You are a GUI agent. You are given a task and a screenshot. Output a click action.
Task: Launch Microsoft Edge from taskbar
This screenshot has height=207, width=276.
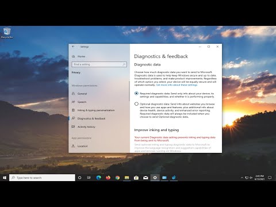click(x=98, y=178)
